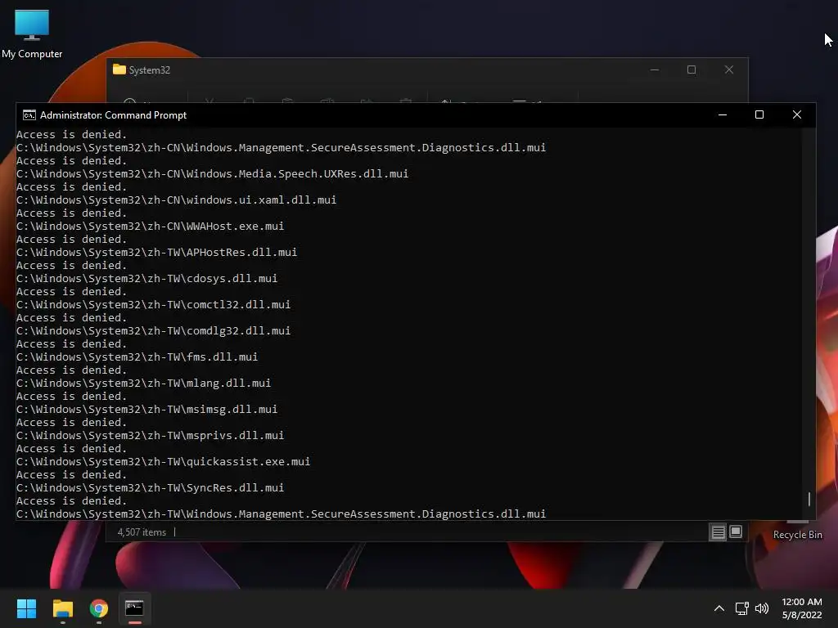This screenshot has width=838, height=628.
Task: Click the Windows.Media.Speech.UXRes.dll.mui line
Action: 212,173
